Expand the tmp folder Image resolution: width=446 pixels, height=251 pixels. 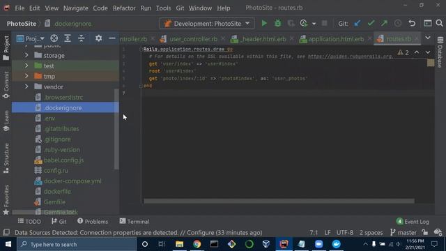click(26, 76)
